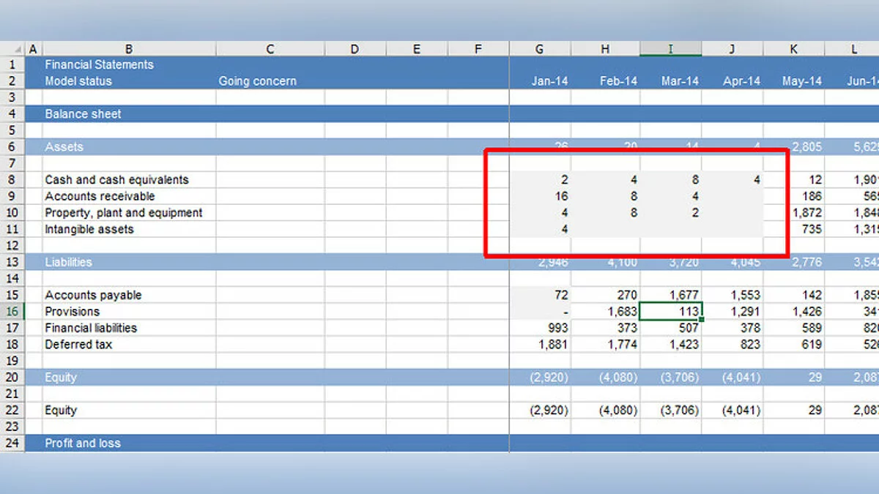Click the Financial liabilities Mar-14 value 507

pos(670,328)
